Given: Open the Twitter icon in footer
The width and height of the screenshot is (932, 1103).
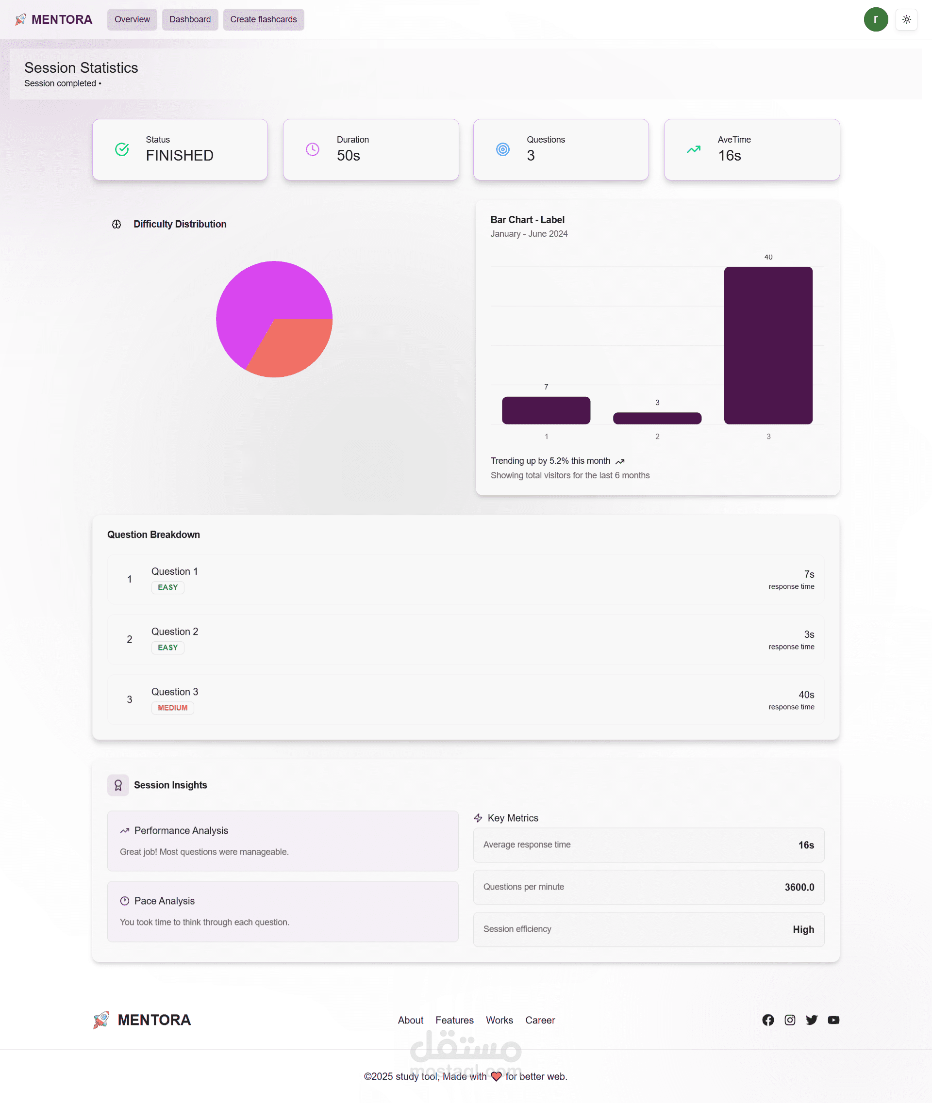Looking at the screenshot, I should [812, 1020].
